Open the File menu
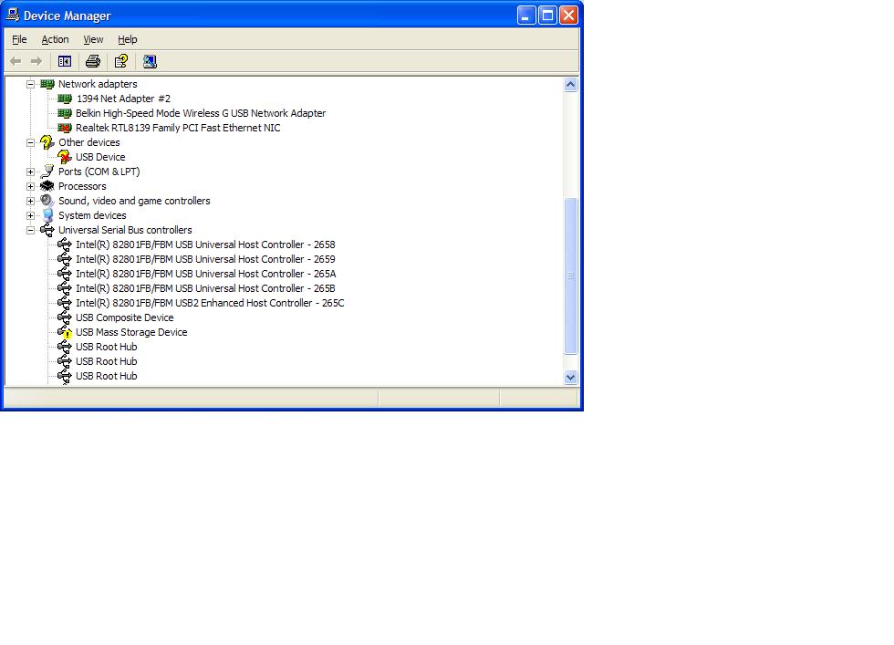 click(x=19, y=39)
